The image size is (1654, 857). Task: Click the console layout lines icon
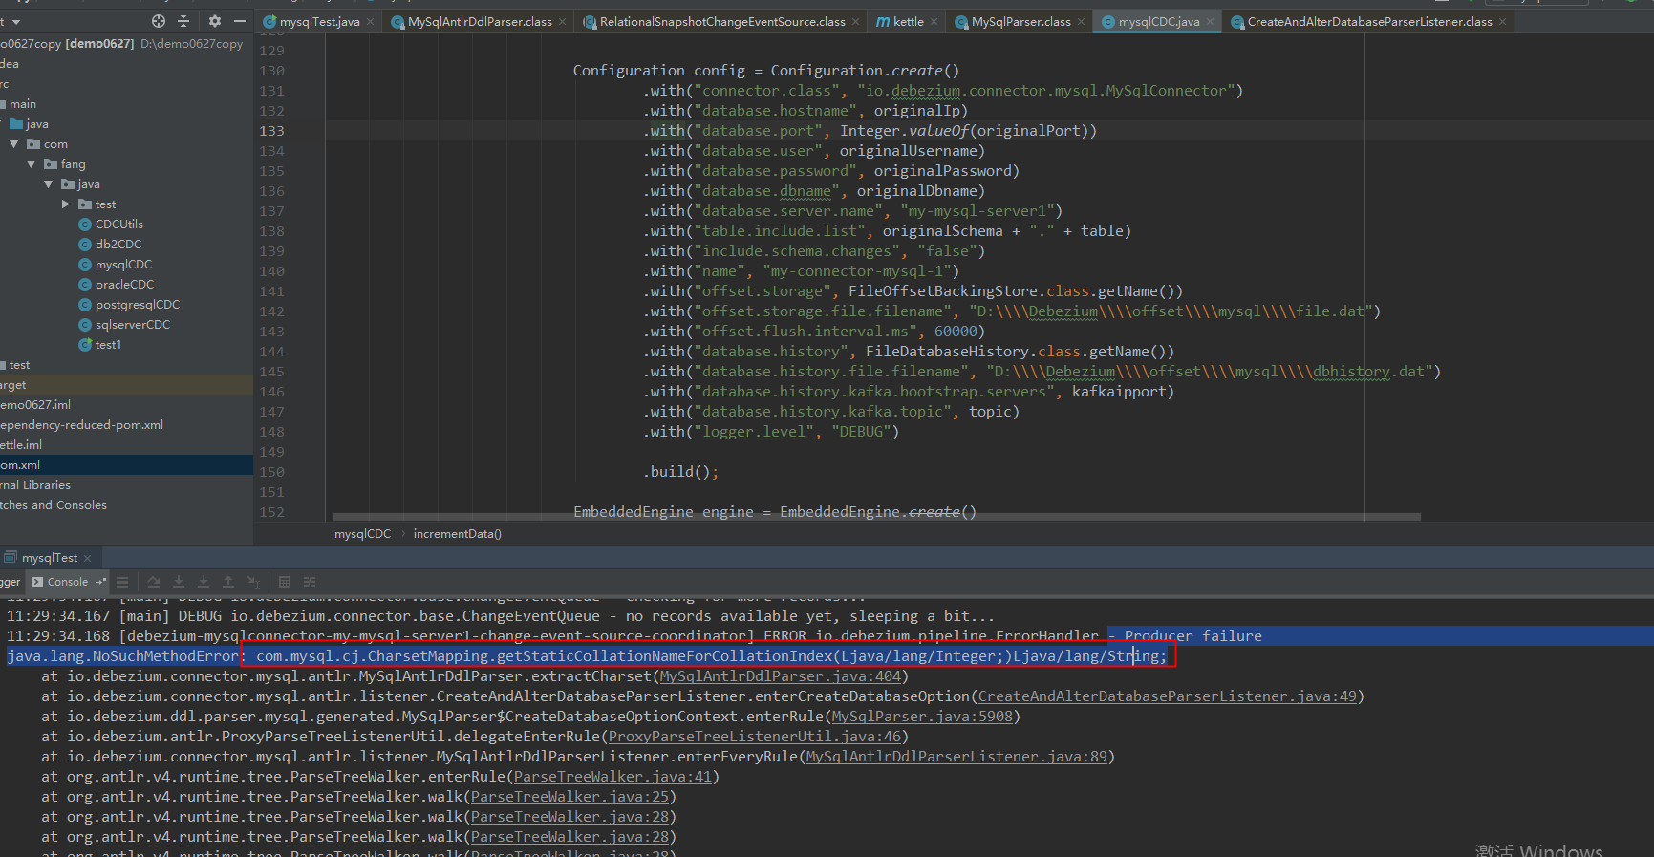122,582
